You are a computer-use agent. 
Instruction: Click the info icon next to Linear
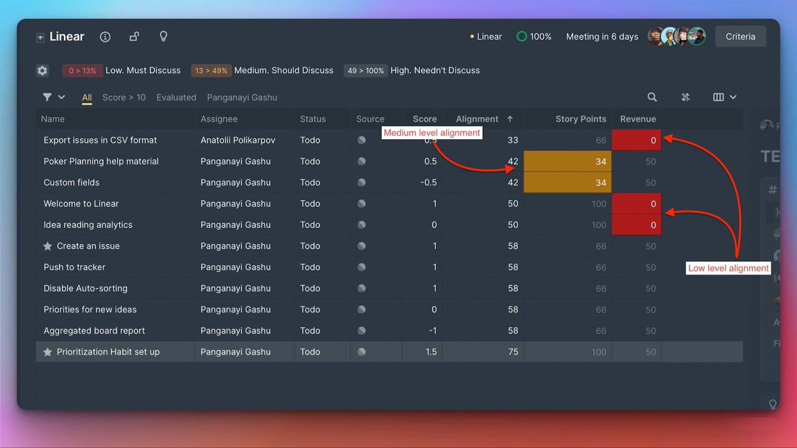[x=105, y=37]
